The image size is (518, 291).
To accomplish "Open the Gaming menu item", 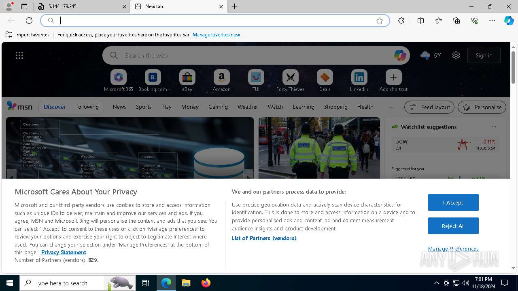I will (218, 107).
